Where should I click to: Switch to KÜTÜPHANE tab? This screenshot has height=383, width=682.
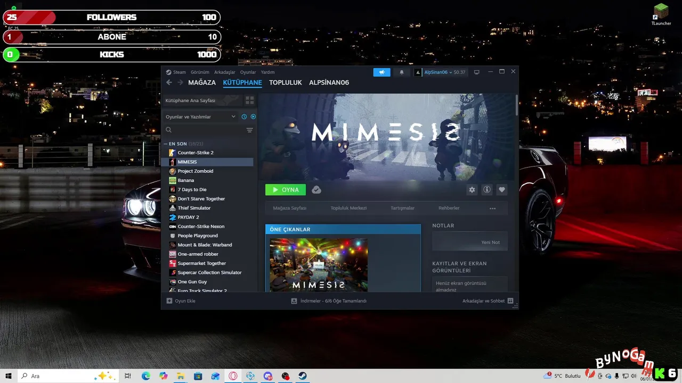(x=242, y=82)
